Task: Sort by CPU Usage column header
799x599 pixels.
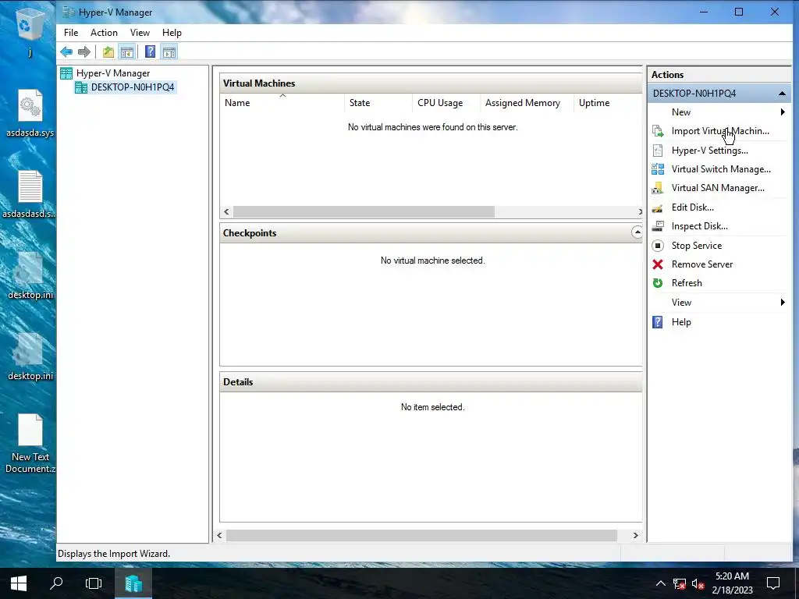Action: coord(446,103)
